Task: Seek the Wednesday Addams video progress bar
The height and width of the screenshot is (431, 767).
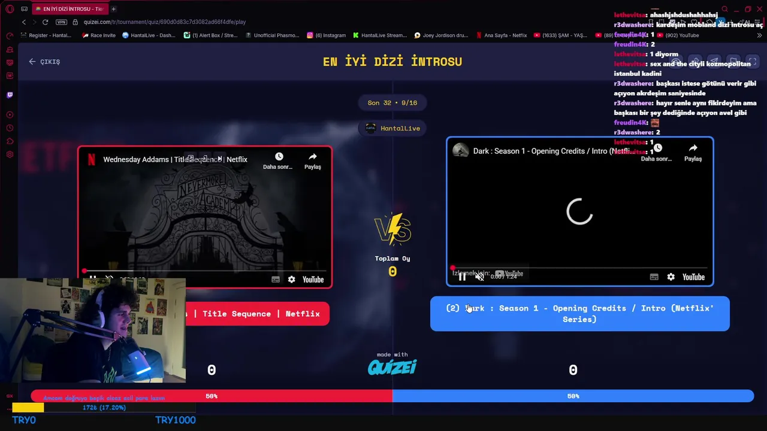Action: coord(205,271)
